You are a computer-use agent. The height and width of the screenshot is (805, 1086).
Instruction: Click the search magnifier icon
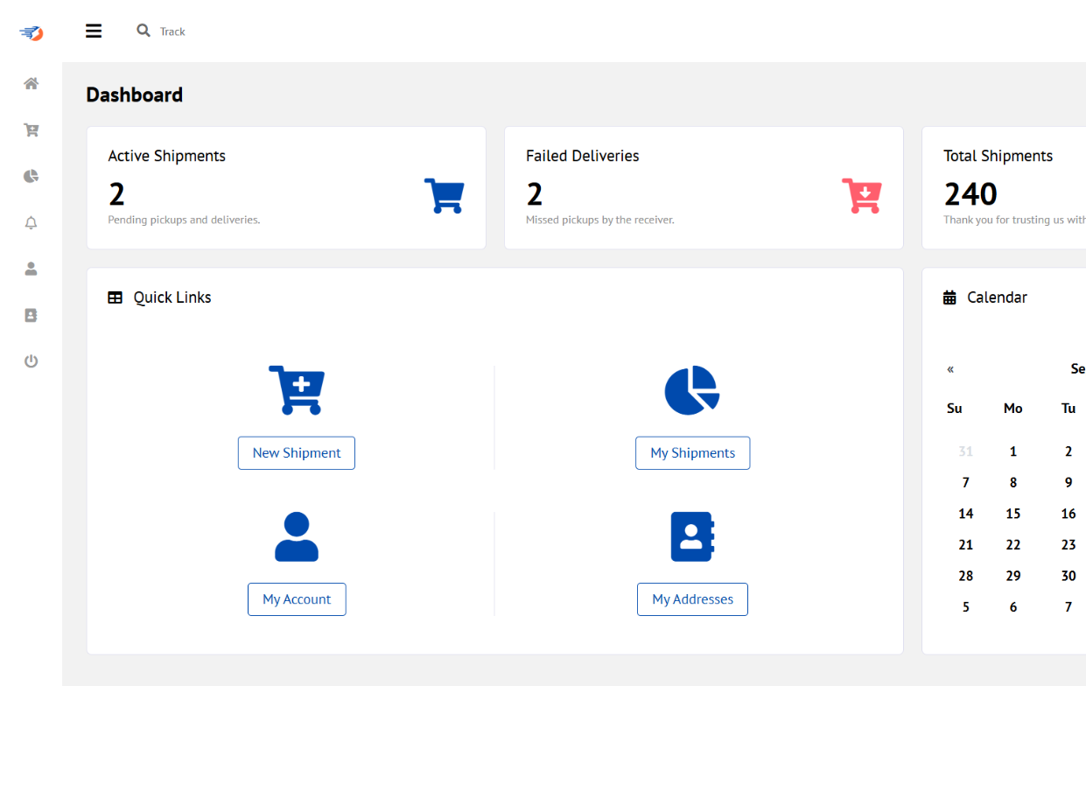(144, 31)
